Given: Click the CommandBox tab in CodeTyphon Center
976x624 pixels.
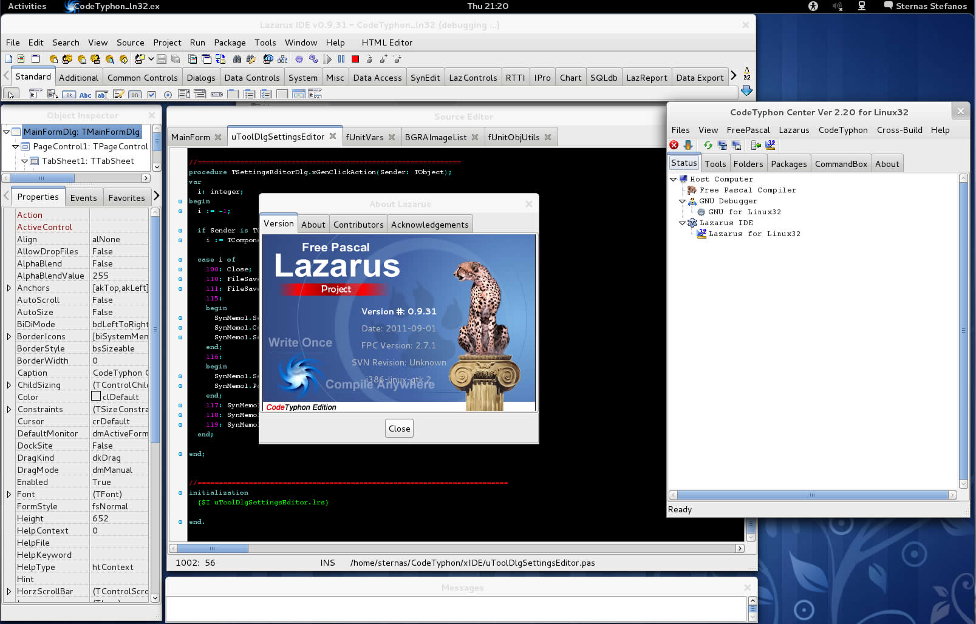Looking at the screenshot, I should pyautogui.click(x=841, y=164).
